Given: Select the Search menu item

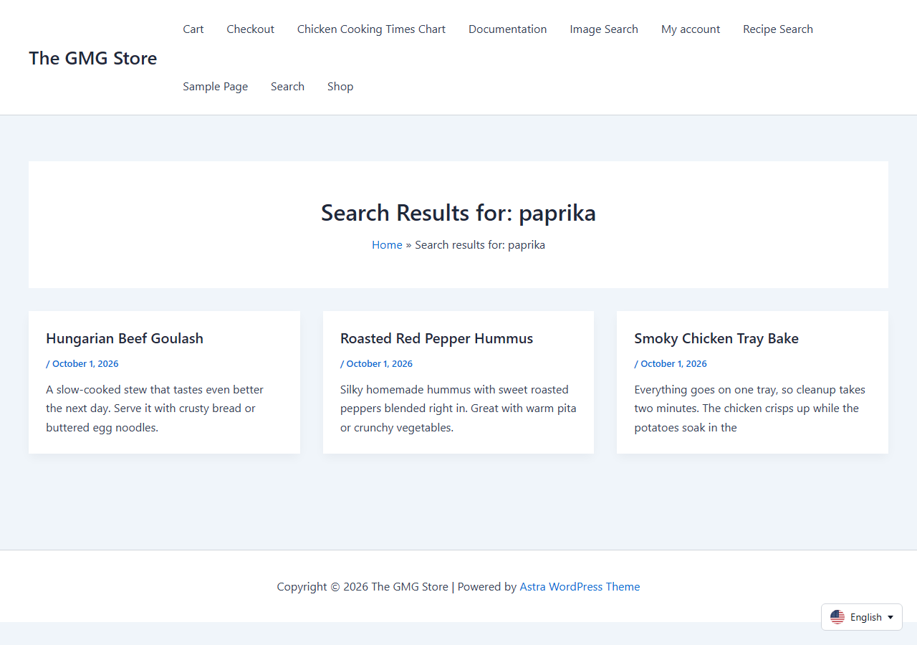Looking at the screenshot, I should [287, 87].
